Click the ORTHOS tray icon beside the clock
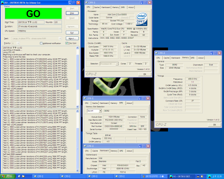224x179 pixels. pos(210,177)
